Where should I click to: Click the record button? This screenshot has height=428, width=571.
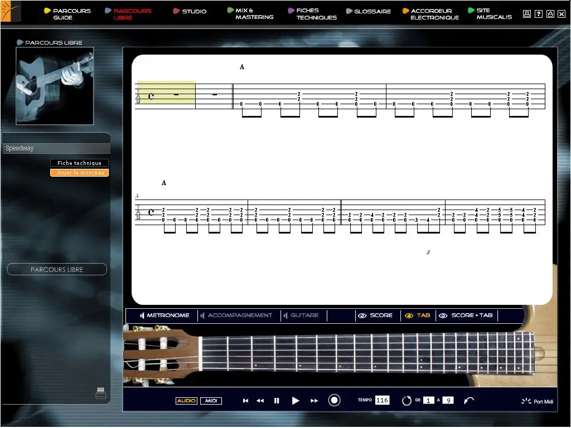[x=335, y=400]
